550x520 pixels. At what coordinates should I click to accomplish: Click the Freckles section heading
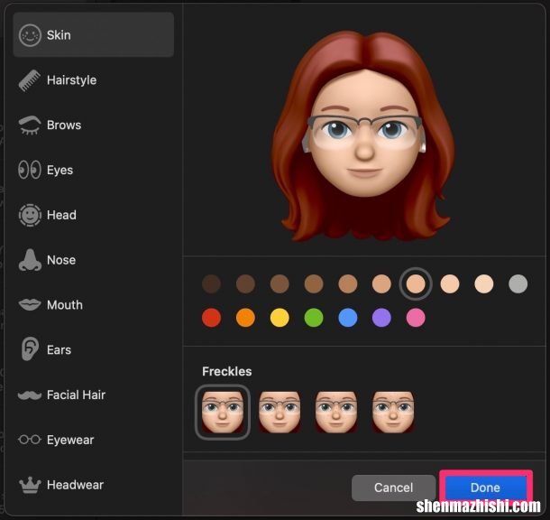point(227,371)
